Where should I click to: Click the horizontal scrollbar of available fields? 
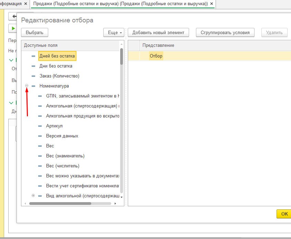60,204
